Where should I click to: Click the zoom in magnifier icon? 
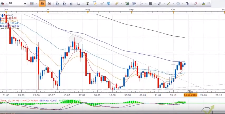coord(58,3)
